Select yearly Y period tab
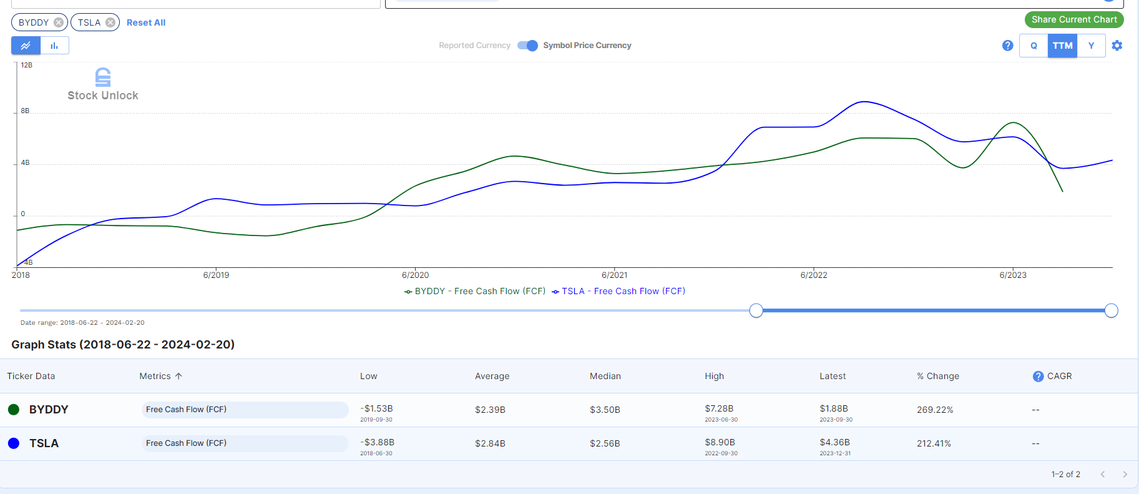The height and width of the screenshot is (494, 1139). coord(1091,46)
